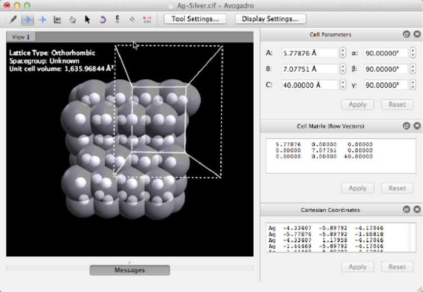Screen dimensions: 423x292
Task: Choose the Manipulate hand tool
Action: (72, 19)
